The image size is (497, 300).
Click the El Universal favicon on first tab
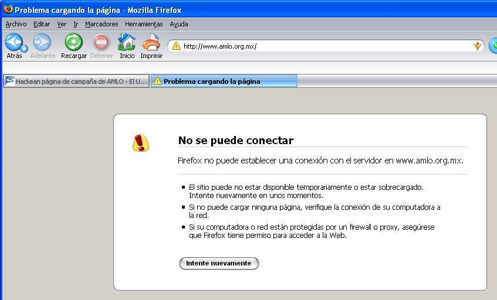coord(9,81)
